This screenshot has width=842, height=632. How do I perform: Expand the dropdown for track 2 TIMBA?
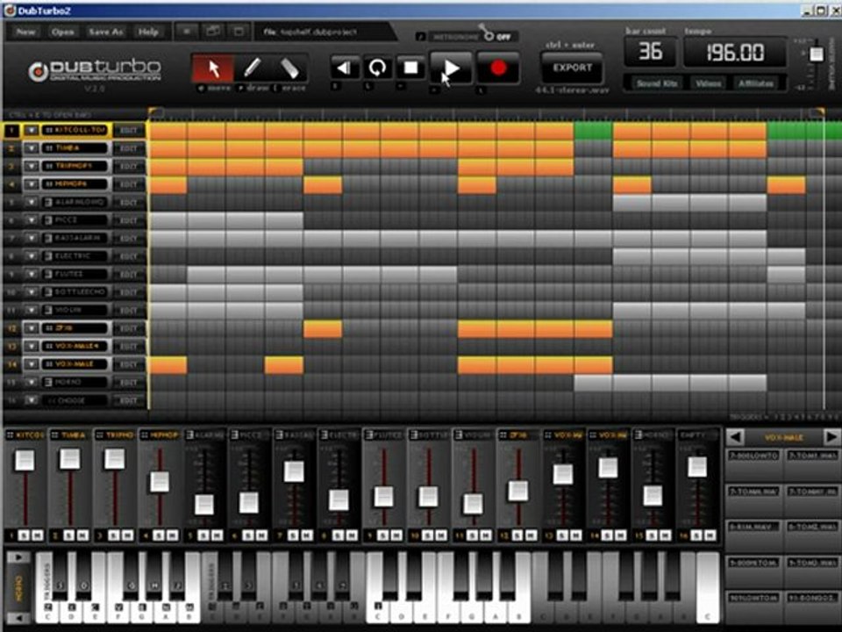tap(32, 148)
